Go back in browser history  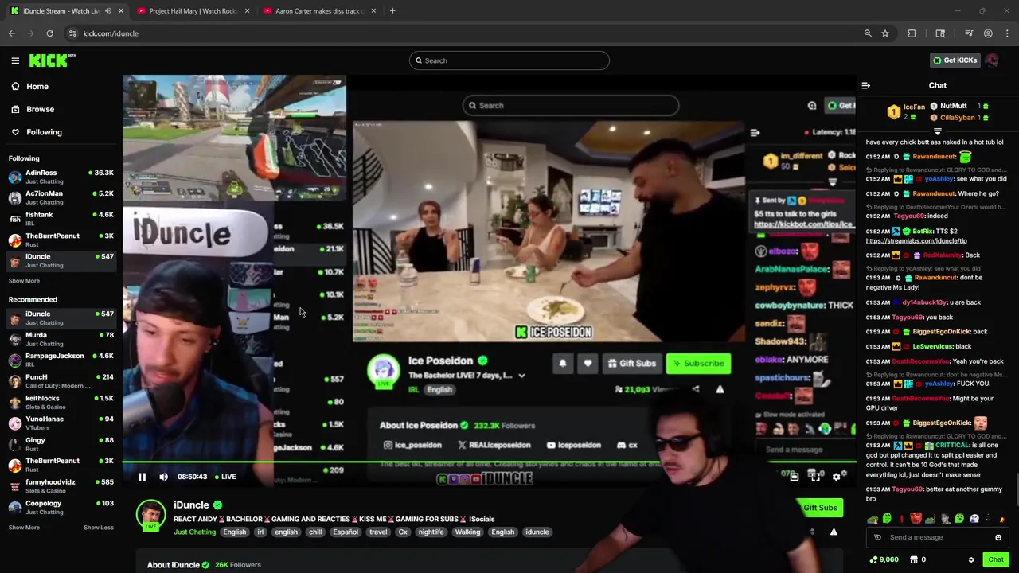(x=12, y=33)
